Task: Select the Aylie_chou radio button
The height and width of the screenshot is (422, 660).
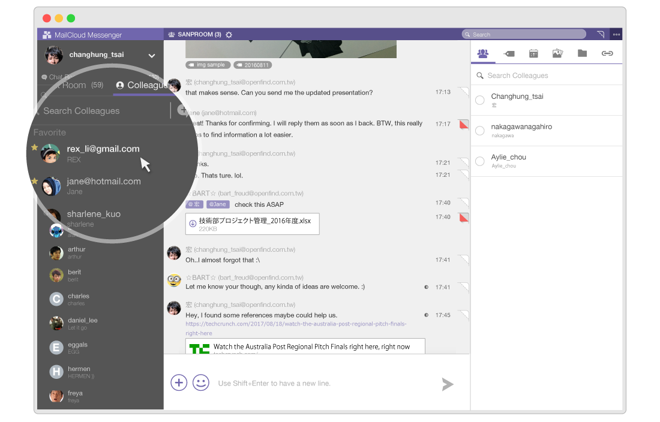Action: 480,161
